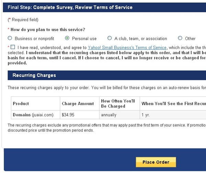
Task: Pick the Other radio button
Action: (x=180, y=38)
